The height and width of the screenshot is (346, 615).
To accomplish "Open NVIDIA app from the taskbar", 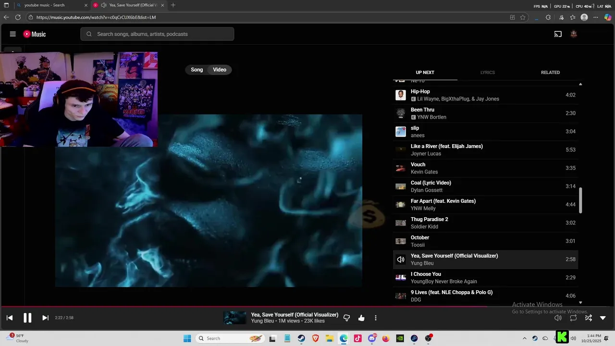I will point(400,338).
